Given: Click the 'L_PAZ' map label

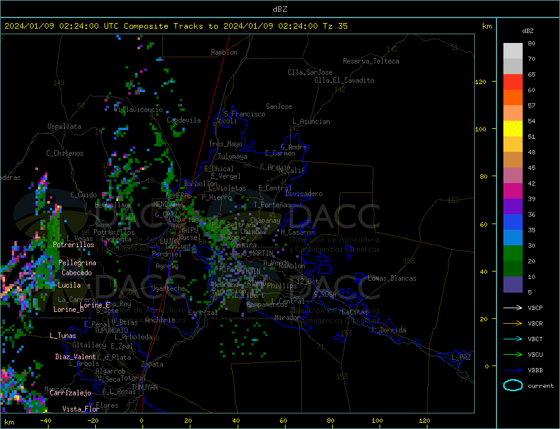Looking at the screenshot, I should 461,357.
